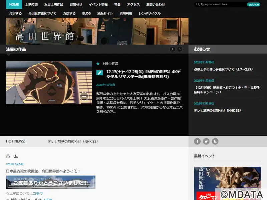
Task: Open the アクセス menu item
Action: [x=133, y=4]
